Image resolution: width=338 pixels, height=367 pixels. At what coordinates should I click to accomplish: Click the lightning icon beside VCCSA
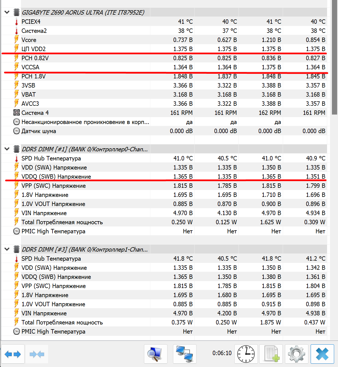click(17, 67)
